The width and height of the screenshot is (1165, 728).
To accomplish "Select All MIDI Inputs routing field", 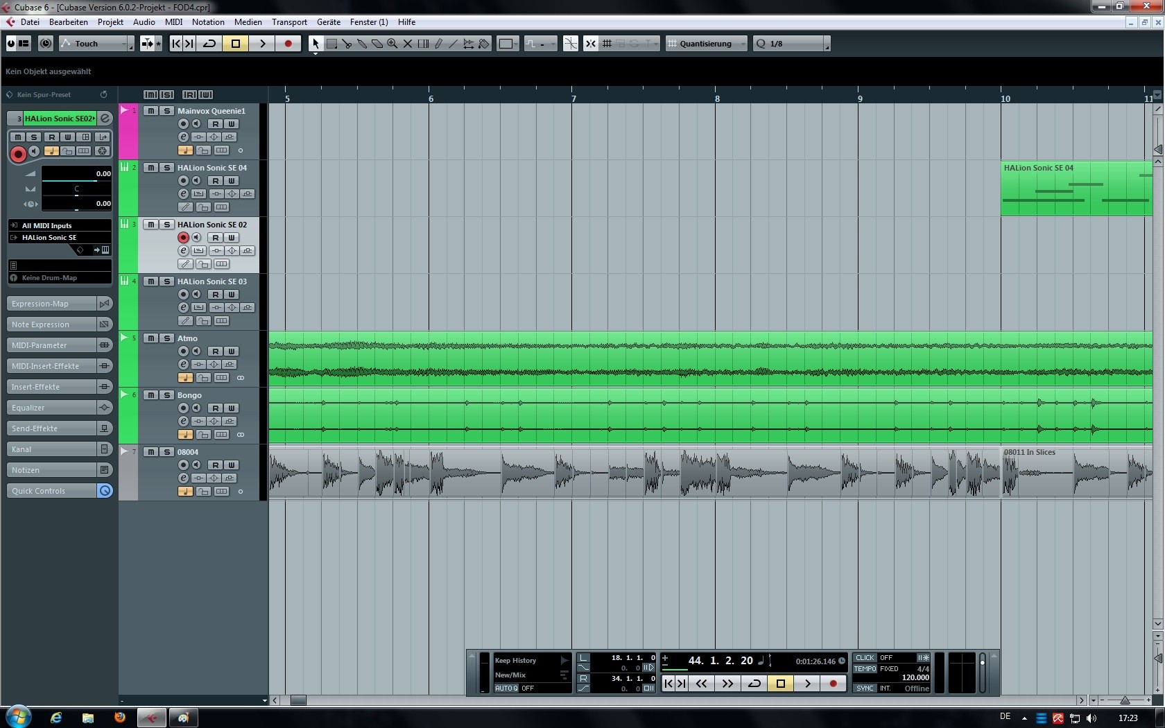I will (x=60, y=225).
